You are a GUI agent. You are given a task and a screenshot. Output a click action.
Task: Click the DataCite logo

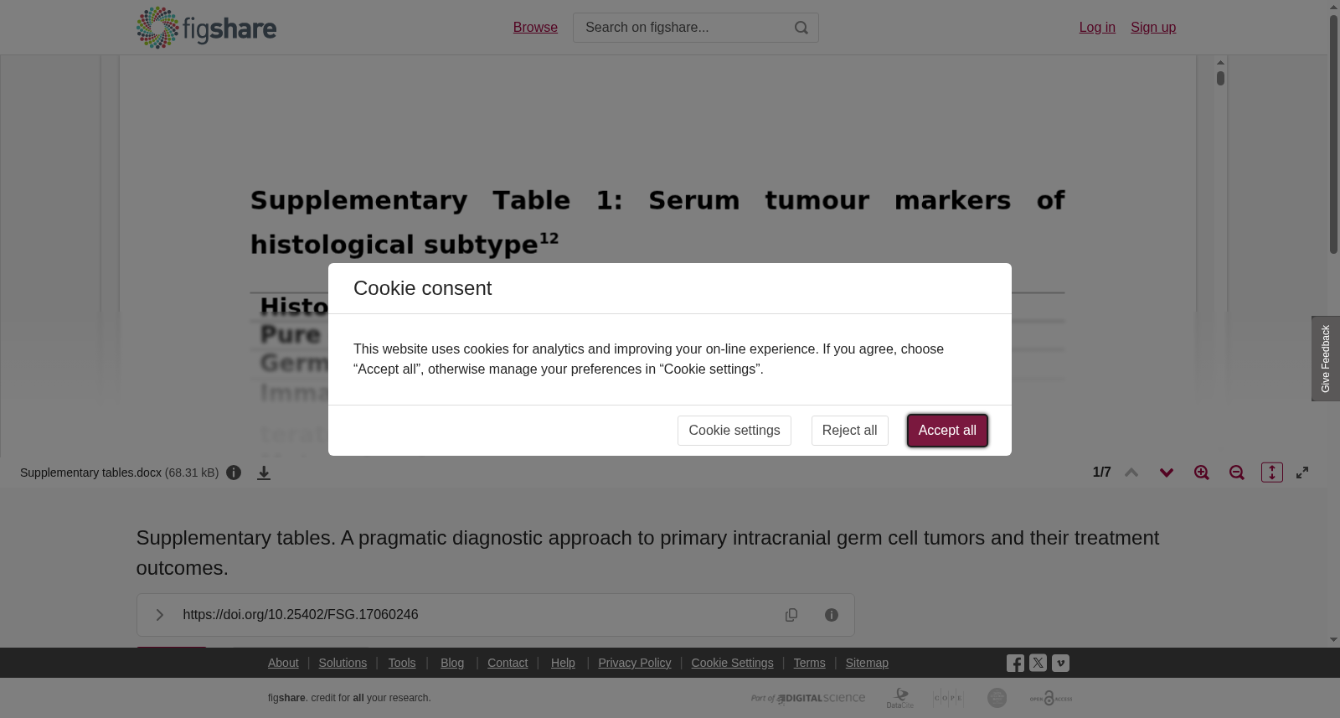[x=900, y=698]
